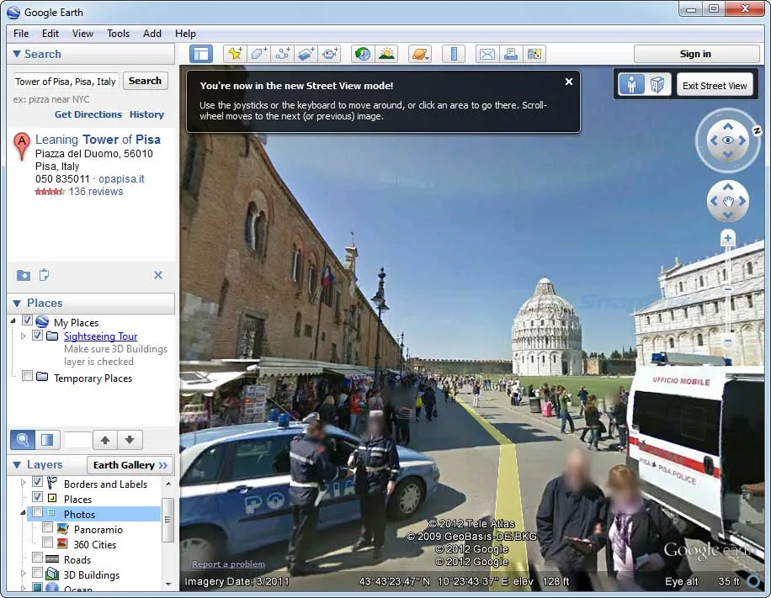Open the planet switcher icon
The height and width of the screenshot is (598, 771).
(x=419, y=54)
